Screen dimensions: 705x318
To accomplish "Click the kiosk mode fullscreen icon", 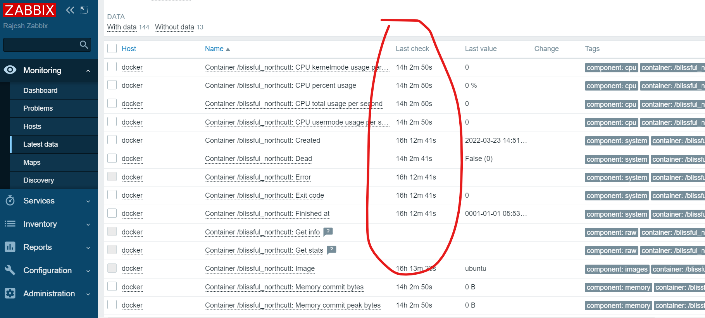I will (84, 10).
